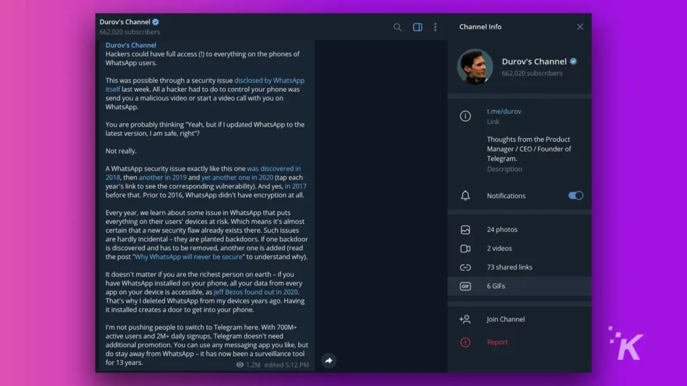The height and width of the screenshot is (386, 687).
Task: Click the 'Channel Info' panel title
Action: tap(480, 27)
